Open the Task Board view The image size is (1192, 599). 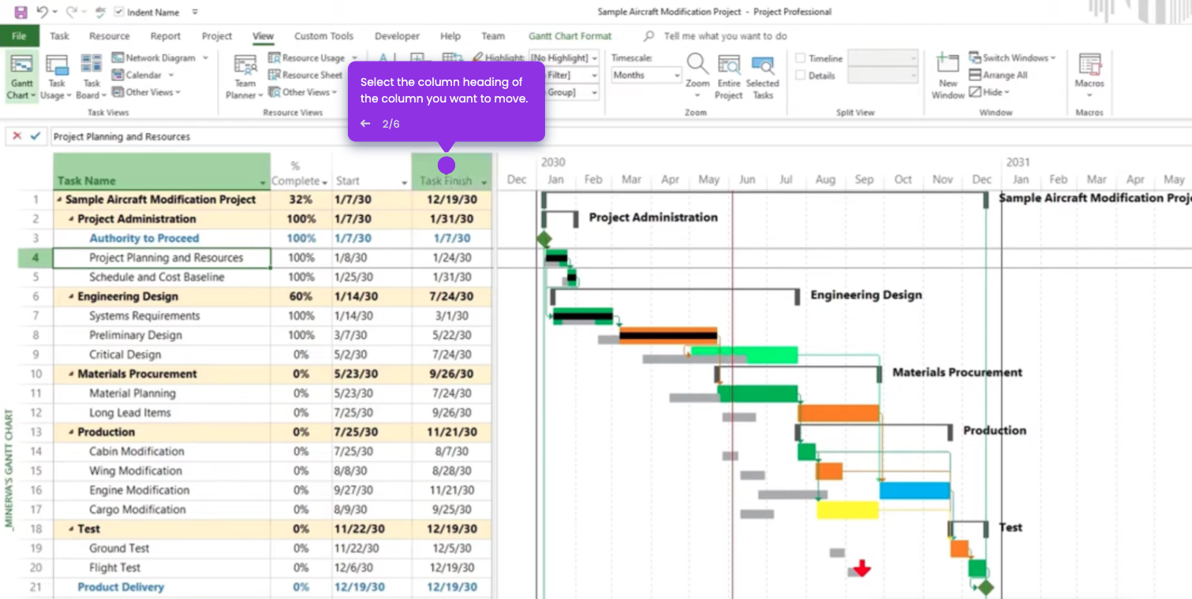(x=92, y=77)
